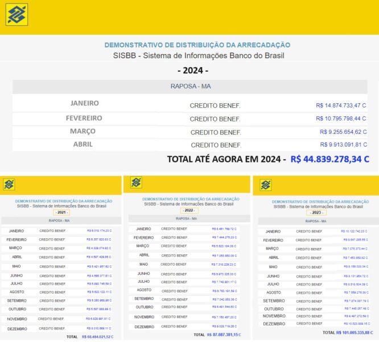Select FEVEREIRO in the 2024 table
The width and height of the screenshot is (379, 342).
pyautogui.click(x=84, y=118)
